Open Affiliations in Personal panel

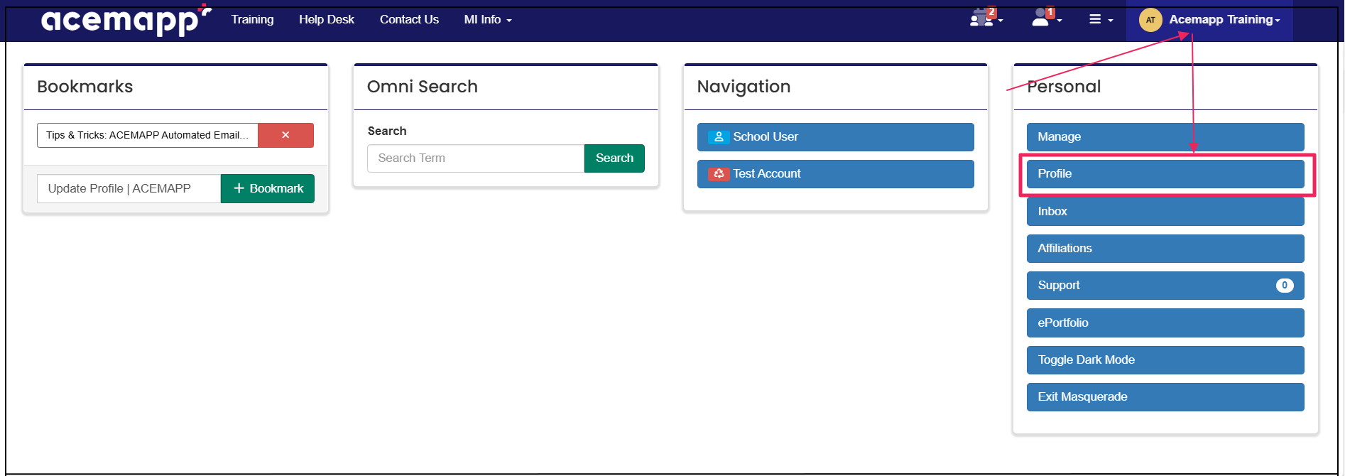coord(1165,249)
